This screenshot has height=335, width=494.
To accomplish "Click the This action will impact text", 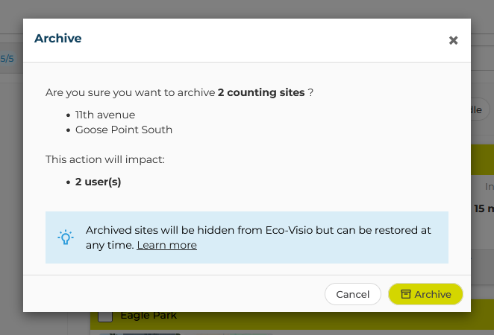I will tap(105, 159).
